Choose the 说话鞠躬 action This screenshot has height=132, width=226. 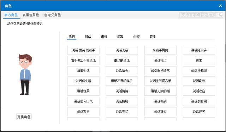[122, 101]
